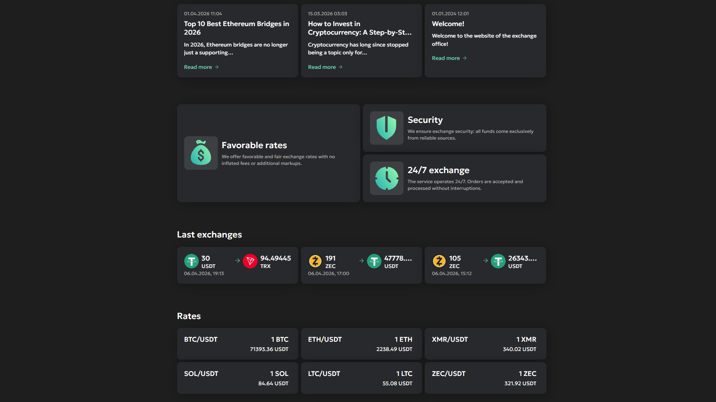Select the BTC/USDT rate card

[237, 344]
